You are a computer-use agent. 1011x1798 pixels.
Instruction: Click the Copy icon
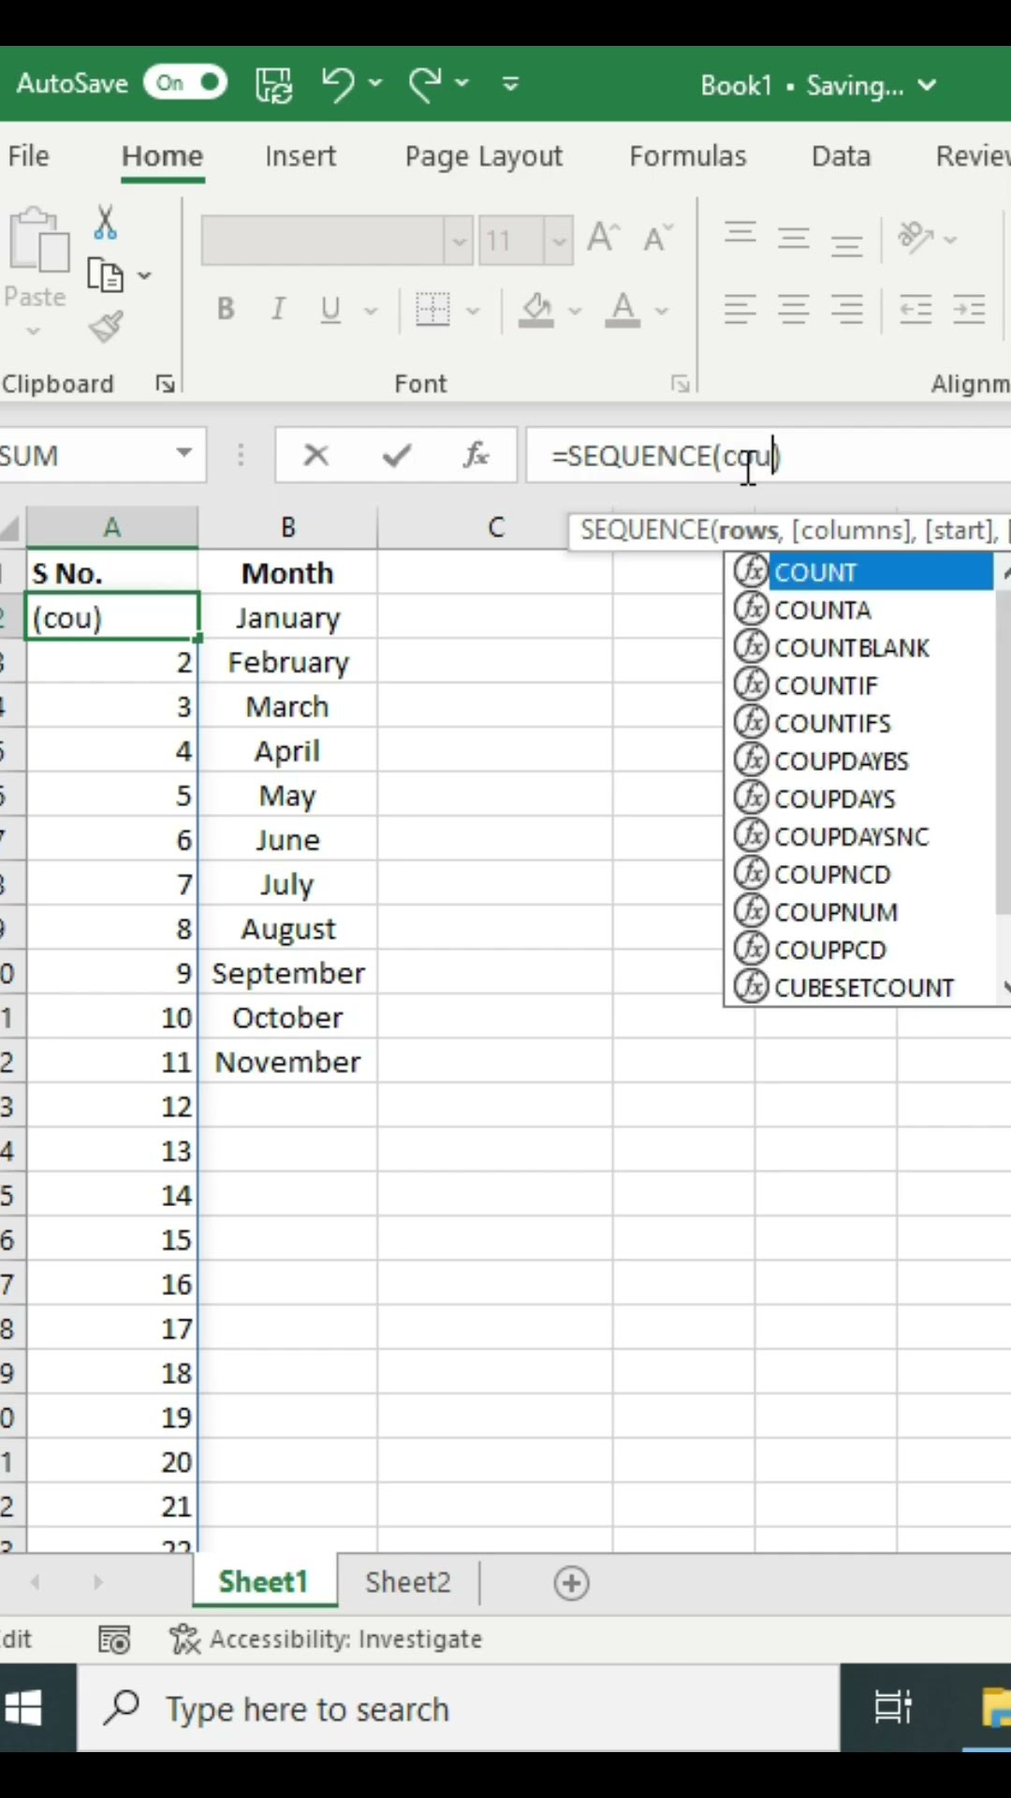coord(106,275)
